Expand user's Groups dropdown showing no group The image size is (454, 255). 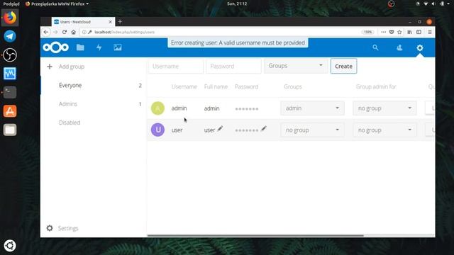click(312, 130)
